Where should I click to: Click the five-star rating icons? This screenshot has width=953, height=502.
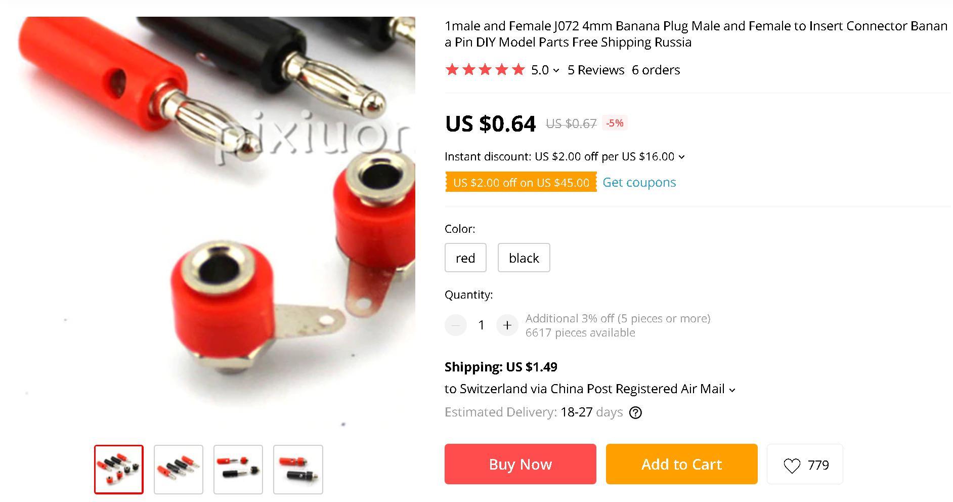click(485, 70)
